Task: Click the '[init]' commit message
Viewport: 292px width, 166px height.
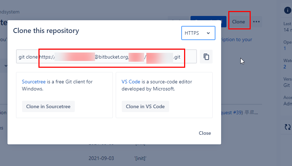Action: (x=140, y=159)
